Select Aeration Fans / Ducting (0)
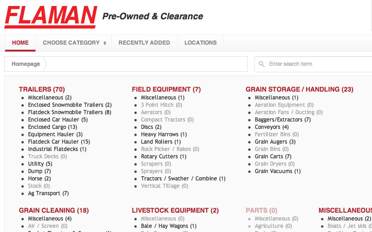Viewport: 372px width, 232px height. click(x=289, y=112)
